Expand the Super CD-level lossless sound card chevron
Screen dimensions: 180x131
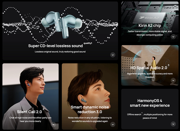pos(113,55)
